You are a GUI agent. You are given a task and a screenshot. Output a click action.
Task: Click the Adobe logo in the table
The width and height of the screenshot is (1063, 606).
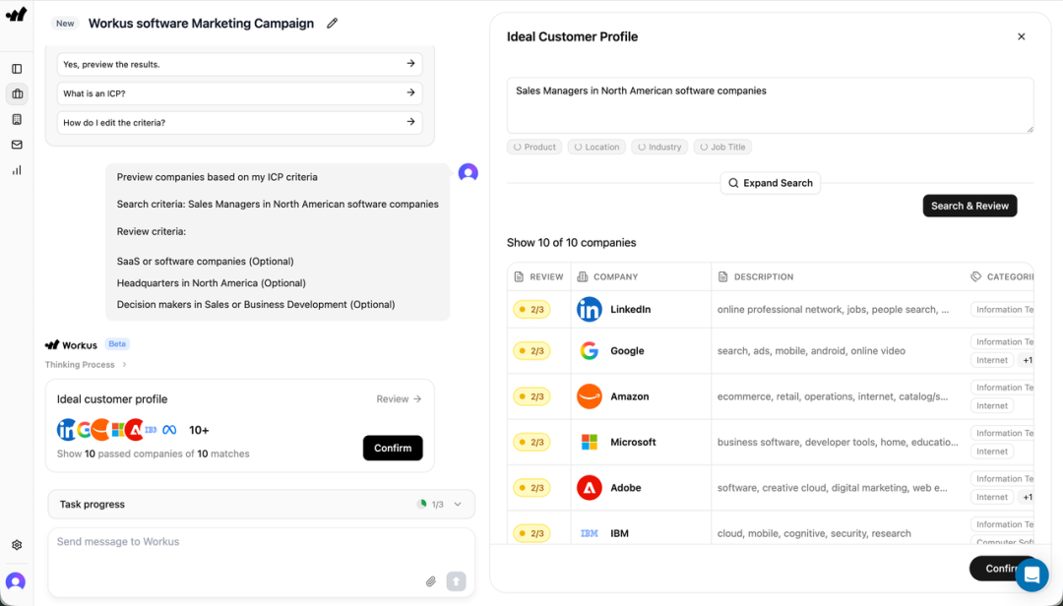click(590, 487)
